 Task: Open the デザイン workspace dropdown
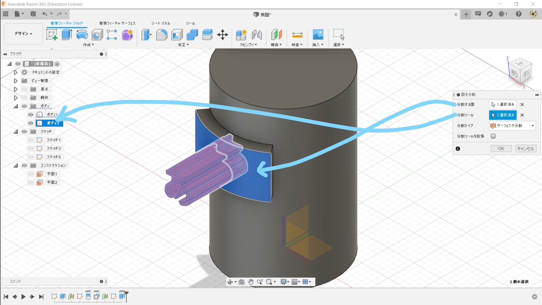pos(23,34)
